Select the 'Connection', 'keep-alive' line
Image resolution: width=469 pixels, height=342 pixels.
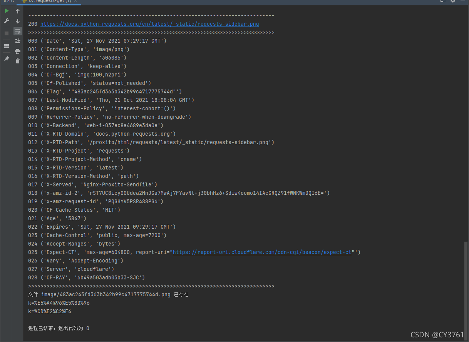click(77, 66)
